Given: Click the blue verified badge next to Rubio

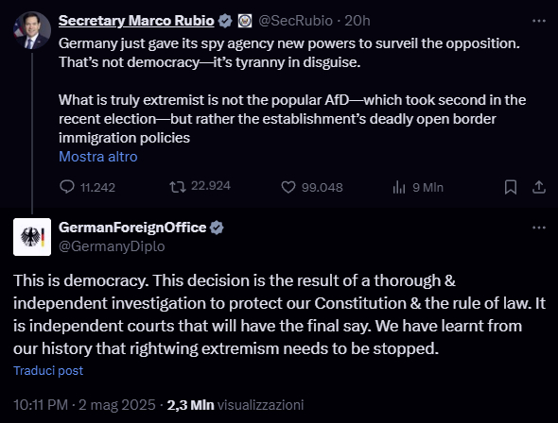Looking at the screenshot, I should (x=225, y=21).
